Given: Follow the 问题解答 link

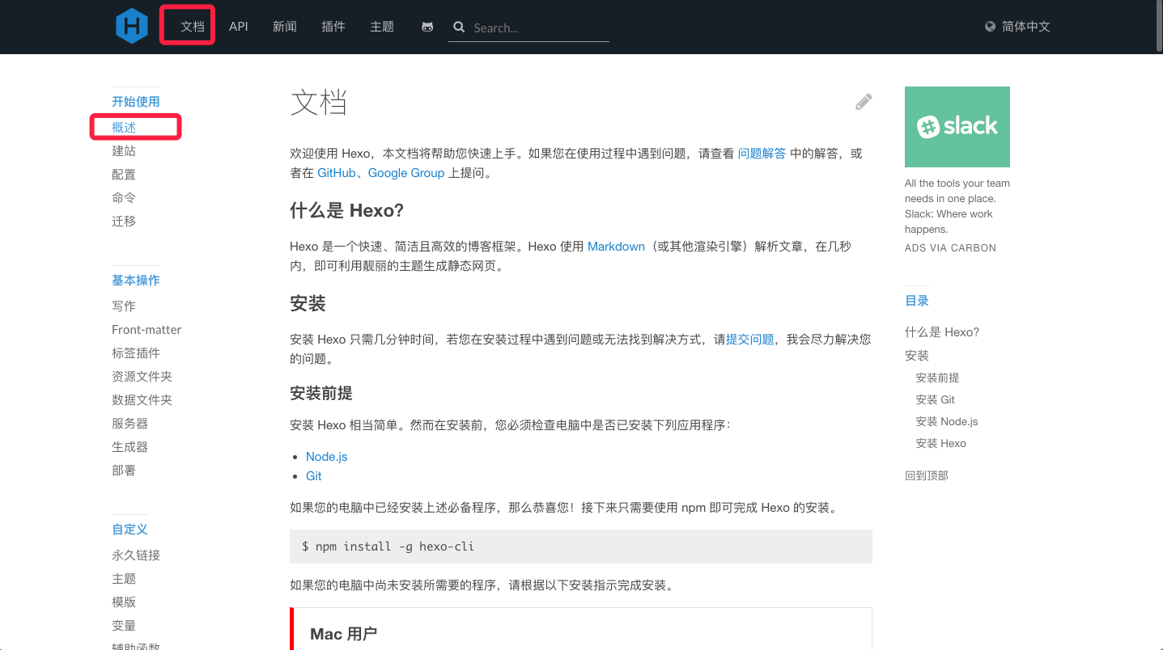Looking at the screenshot, I should click(x=762, y=153).
